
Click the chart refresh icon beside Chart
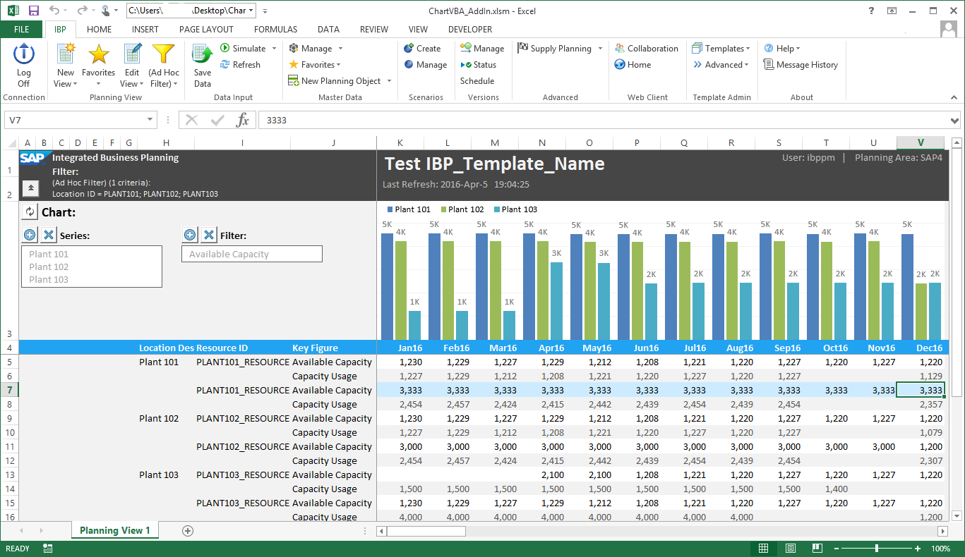click(x=30, y=212)
